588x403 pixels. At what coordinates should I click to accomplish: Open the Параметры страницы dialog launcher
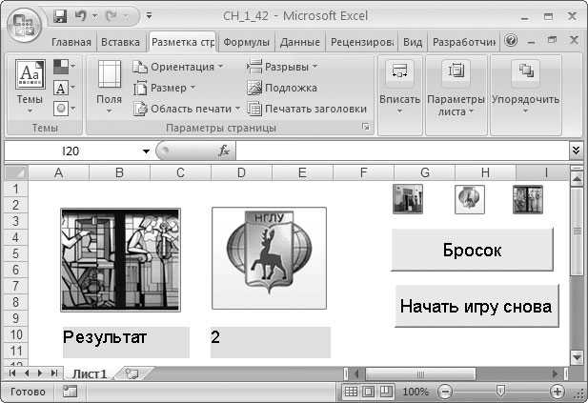click(x=365, y=127)
